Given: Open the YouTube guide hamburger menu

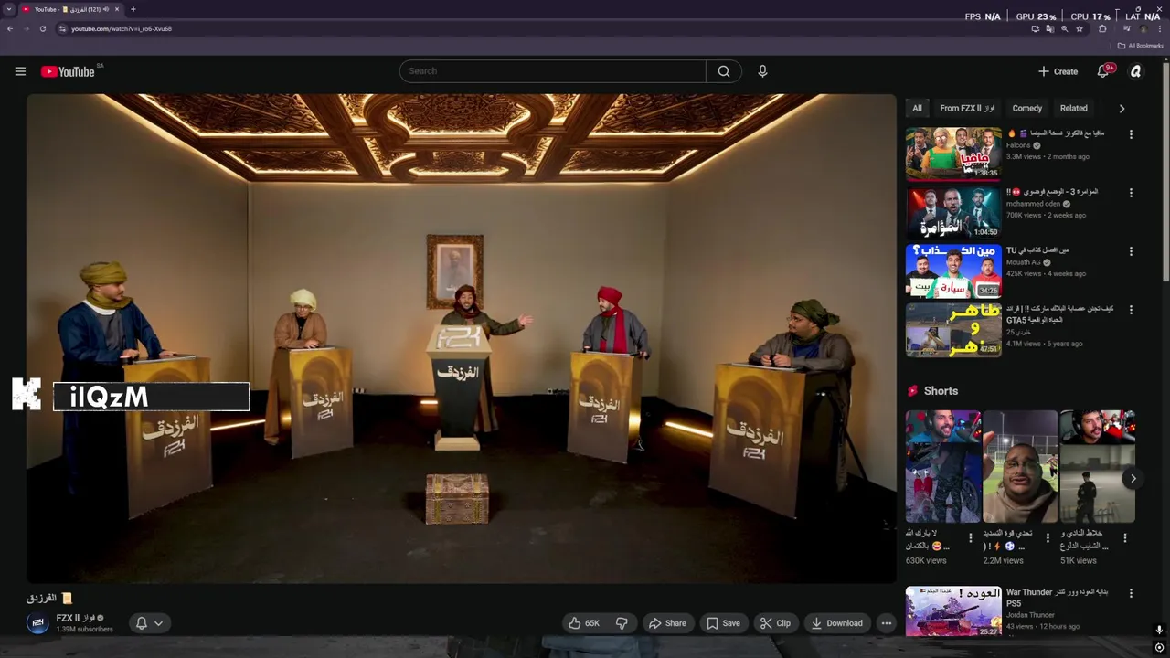Looking at the screenshot, I should coord(20,71).
